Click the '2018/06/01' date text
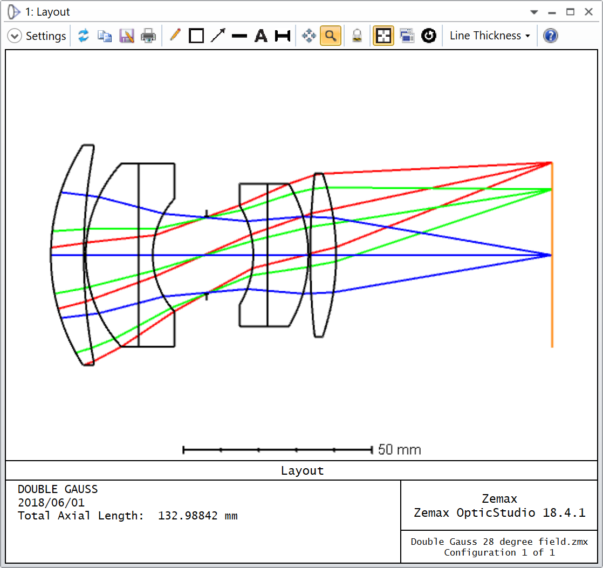 coord(51,503)
